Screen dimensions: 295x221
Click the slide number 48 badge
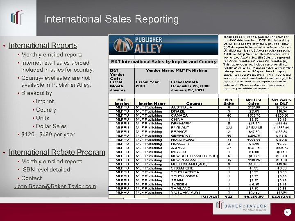pyautogui.click(x=287, y=212)
